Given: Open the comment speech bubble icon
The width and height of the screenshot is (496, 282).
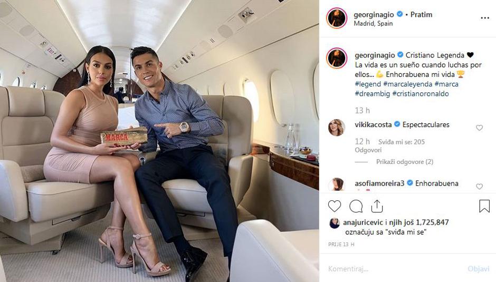Looking at the screenshot, I should pos(356,207).
